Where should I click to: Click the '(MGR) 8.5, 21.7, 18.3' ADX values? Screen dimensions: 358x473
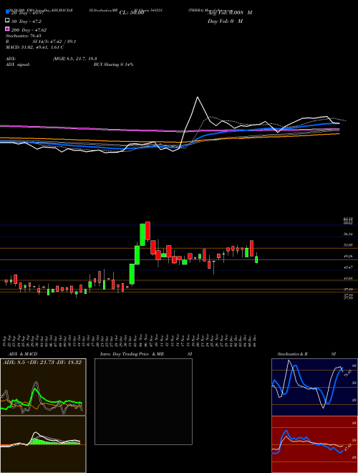point(74,59)
